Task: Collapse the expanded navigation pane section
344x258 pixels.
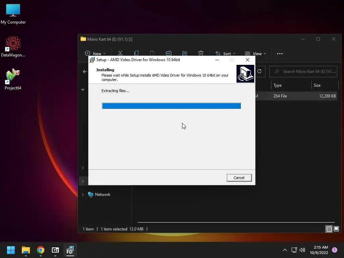Action: (83, 89)
